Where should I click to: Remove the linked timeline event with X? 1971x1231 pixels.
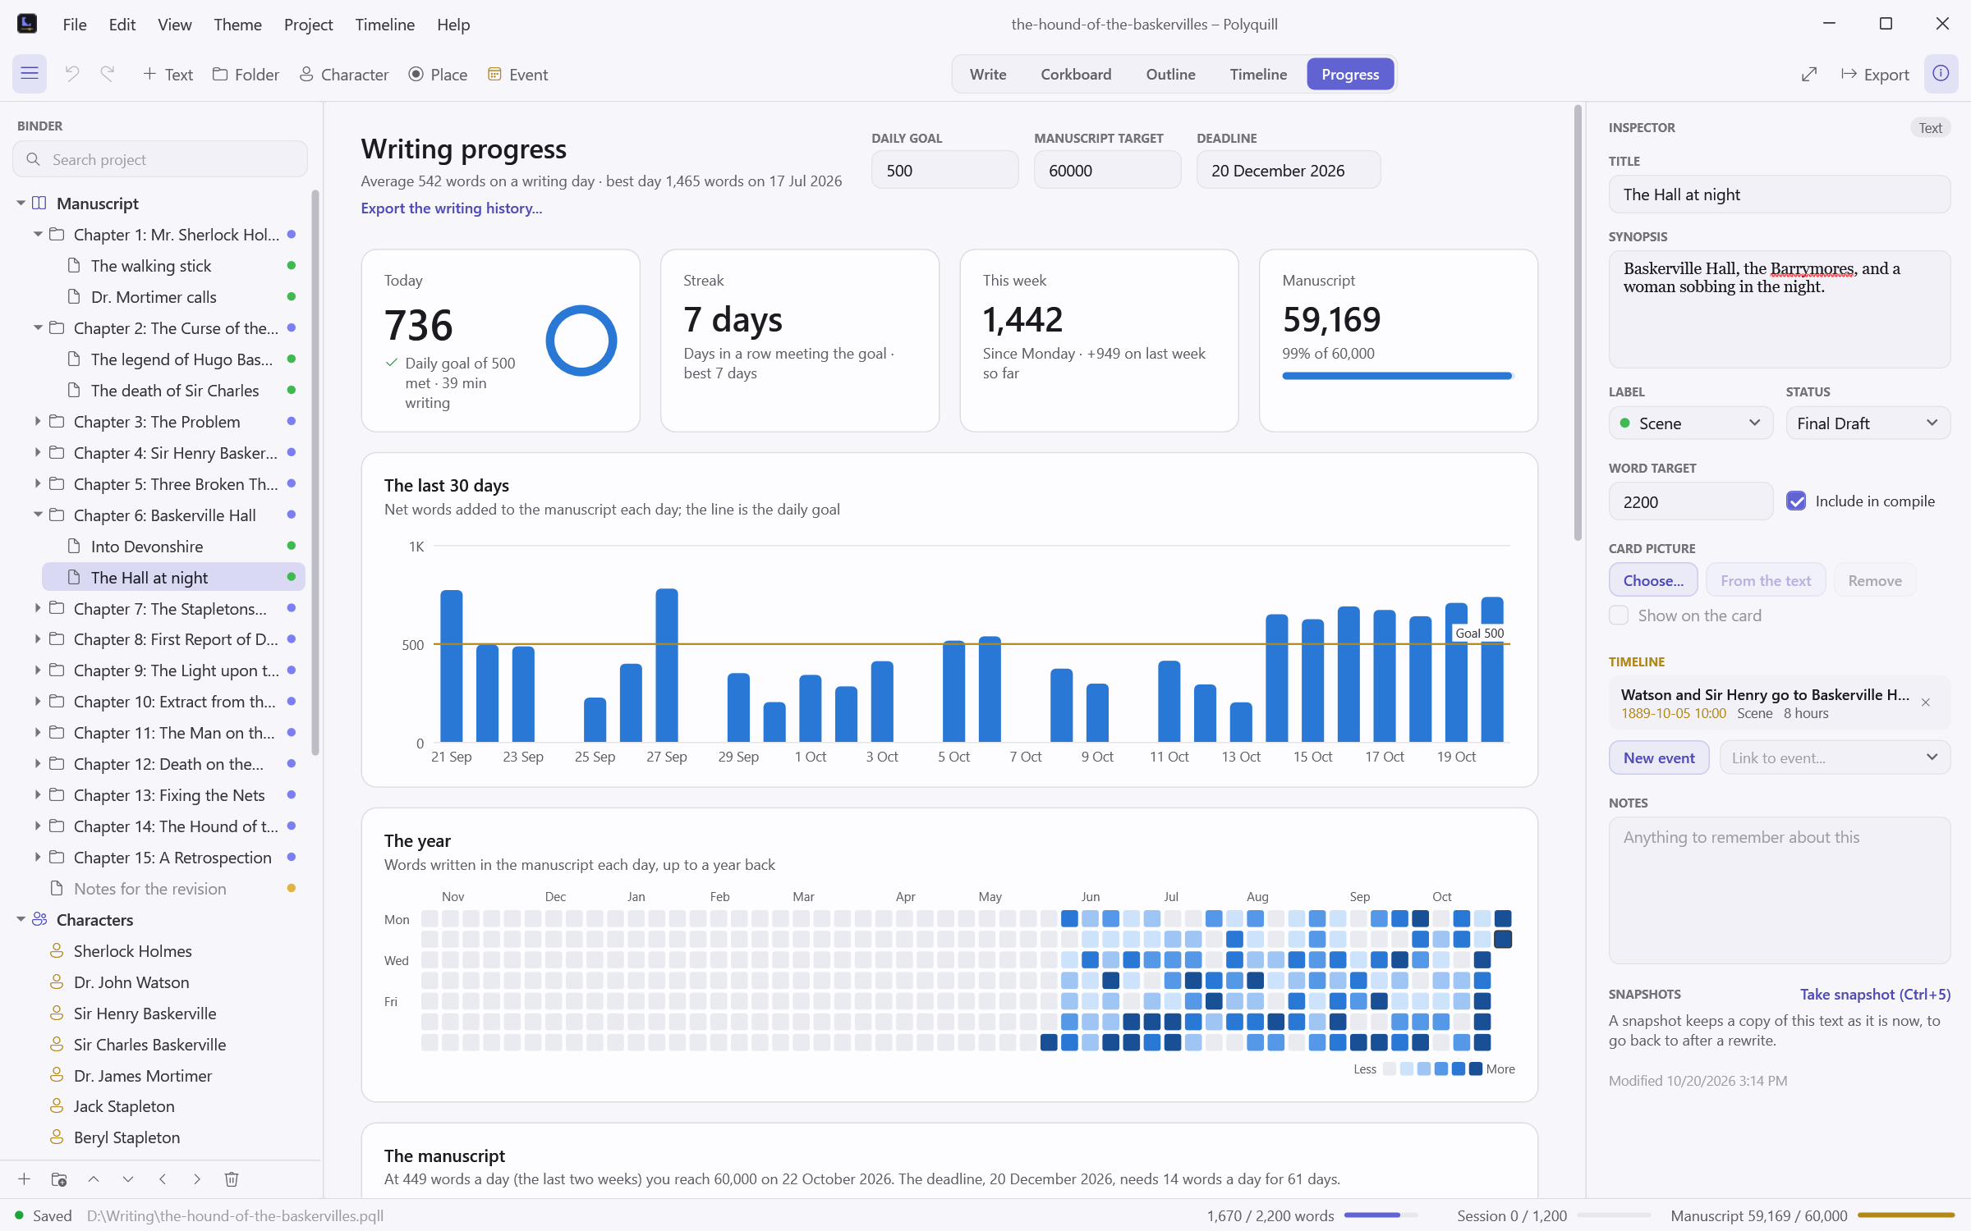click(1926, 702)
